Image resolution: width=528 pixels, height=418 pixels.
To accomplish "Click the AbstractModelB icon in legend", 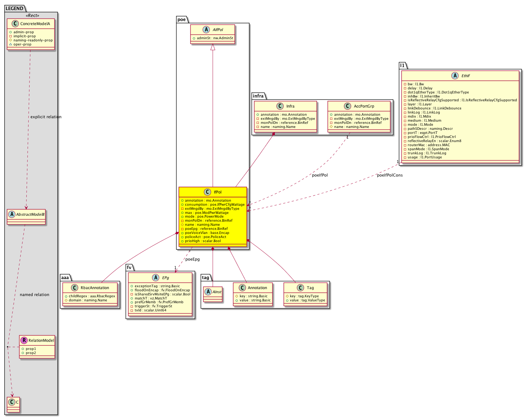I will pos(12,214).
